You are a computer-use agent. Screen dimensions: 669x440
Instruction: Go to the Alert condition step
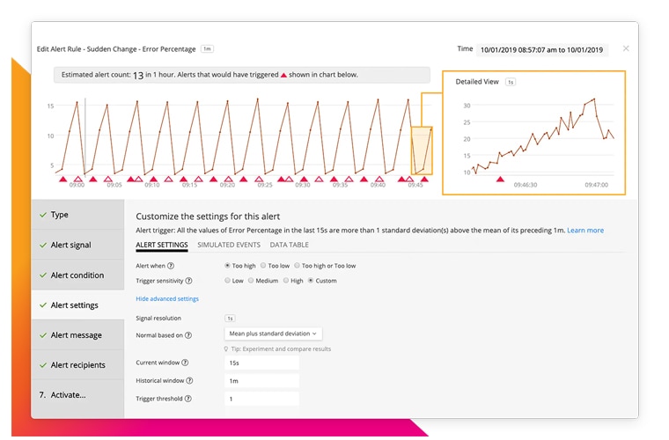coord(77,275)
